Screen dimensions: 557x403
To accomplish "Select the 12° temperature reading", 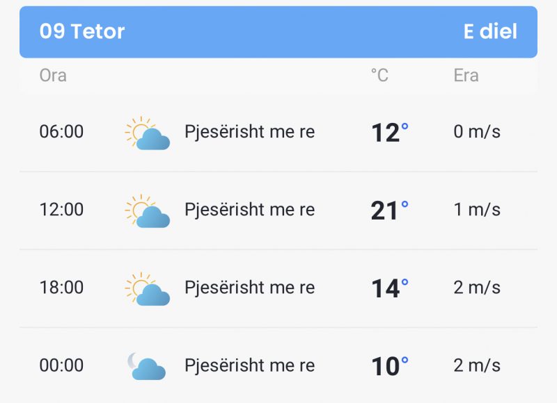I will click(x=390, y=132).
